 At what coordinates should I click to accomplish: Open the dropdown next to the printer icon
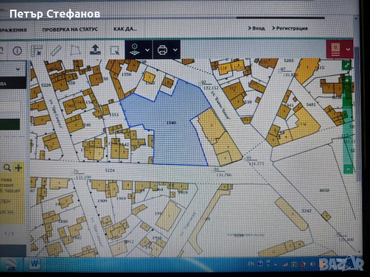175,50
